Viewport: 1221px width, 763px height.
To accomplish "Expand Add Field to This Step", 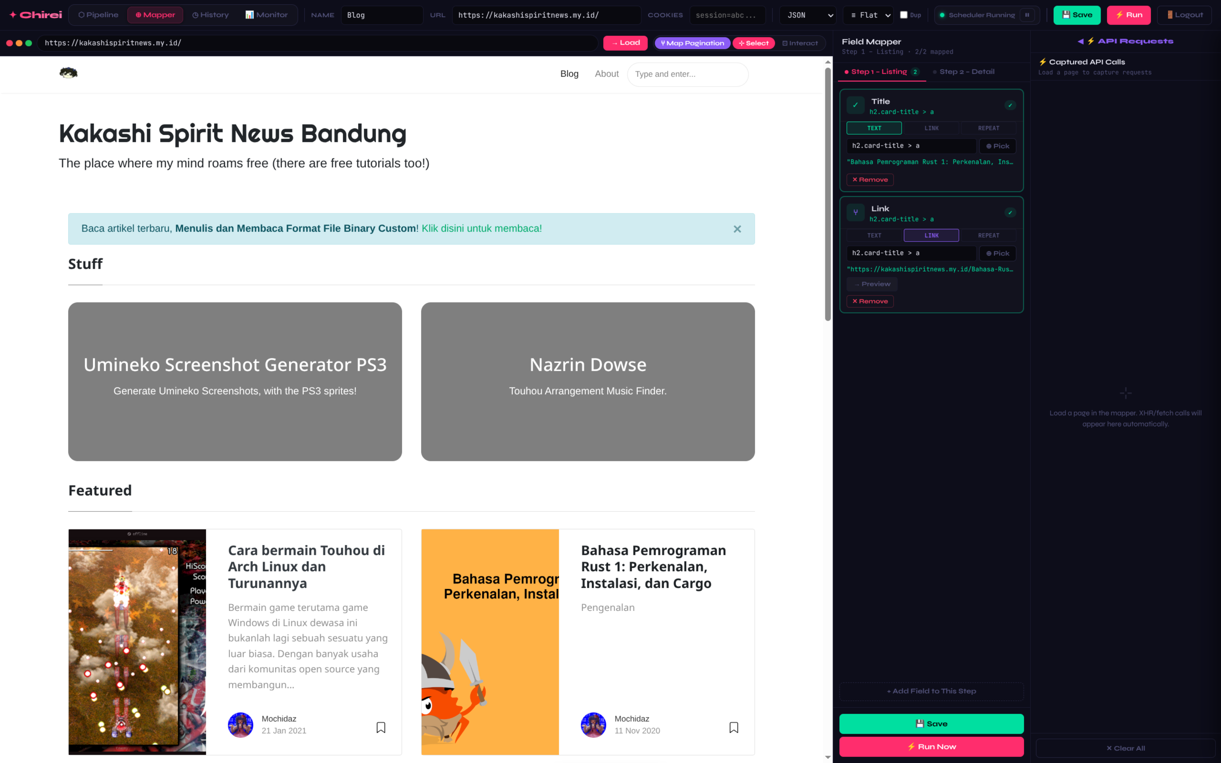I will coord(931,691).
